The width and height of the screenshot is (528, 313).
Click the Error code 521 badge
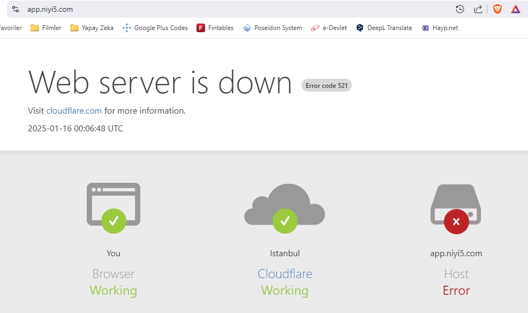tap(327, 86)
